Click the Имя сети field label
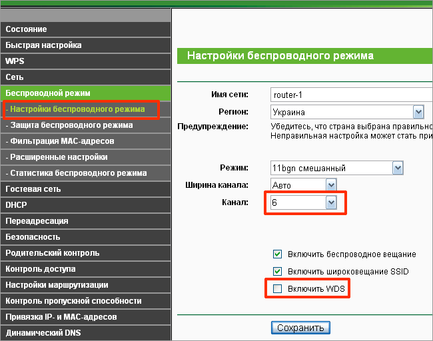The height and width of the screenshot is (341, 433). (x=230, y=95)
